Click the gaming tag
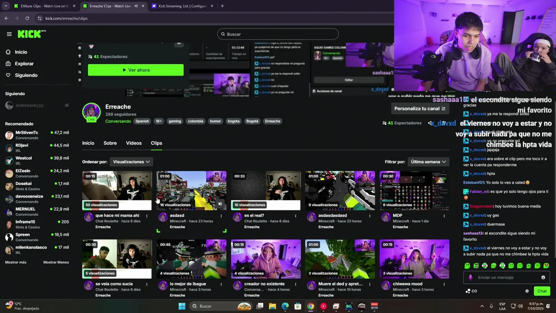 [x=175, y=121]
